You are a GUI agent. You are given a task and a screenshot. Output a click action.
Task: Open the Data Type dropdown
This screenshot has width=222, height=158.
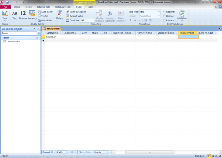pos(159,12)
